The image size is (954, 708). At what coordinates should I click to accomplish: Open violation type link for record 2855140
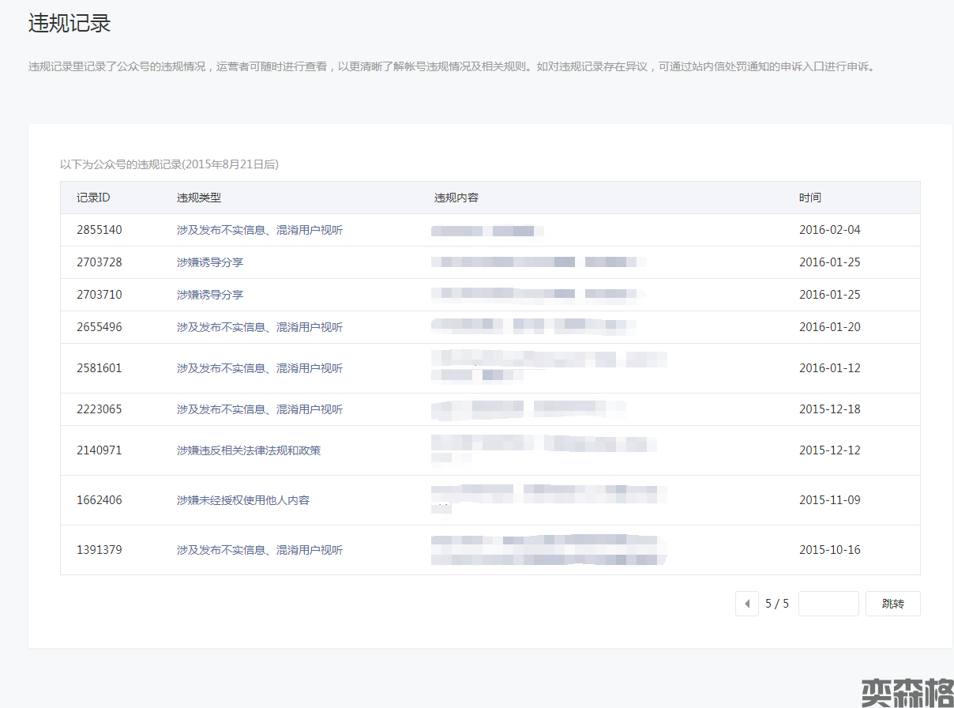[259, 230]
